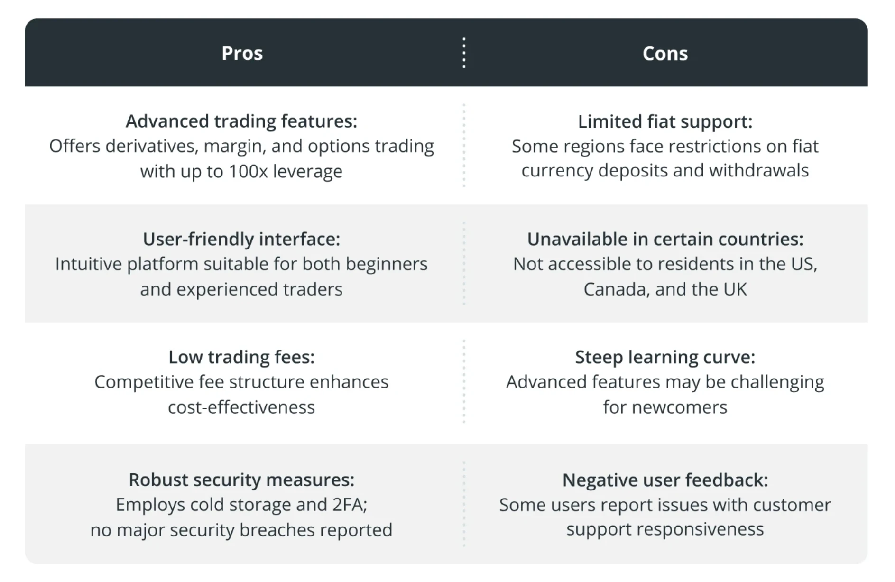
Task: Click the Pros column header
Action: coord(242,53)
